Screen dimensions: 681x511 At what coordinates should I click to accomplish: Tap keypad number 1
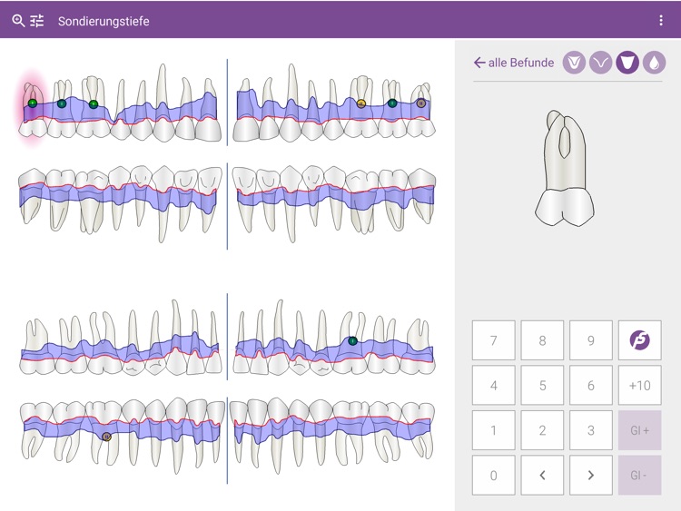[x=494, y=430]
